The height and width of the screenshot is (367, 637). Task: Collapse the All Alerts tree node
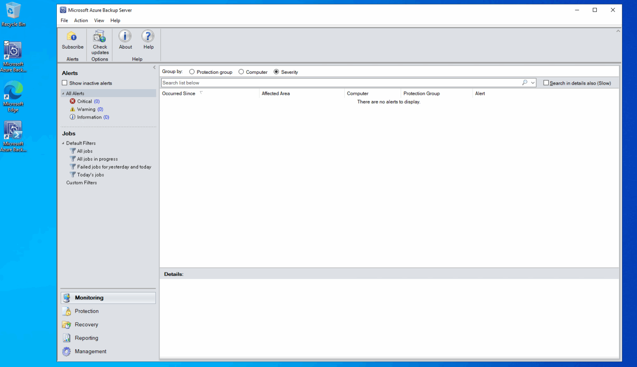[63, 94]
